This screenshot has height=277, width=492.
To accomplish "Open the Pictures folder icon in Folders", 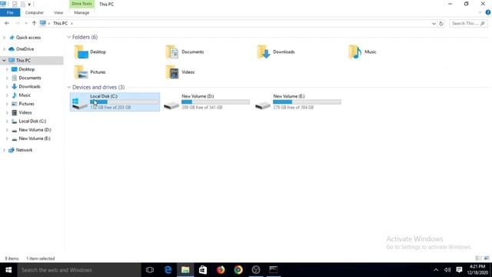I will (x=81, y=72).
